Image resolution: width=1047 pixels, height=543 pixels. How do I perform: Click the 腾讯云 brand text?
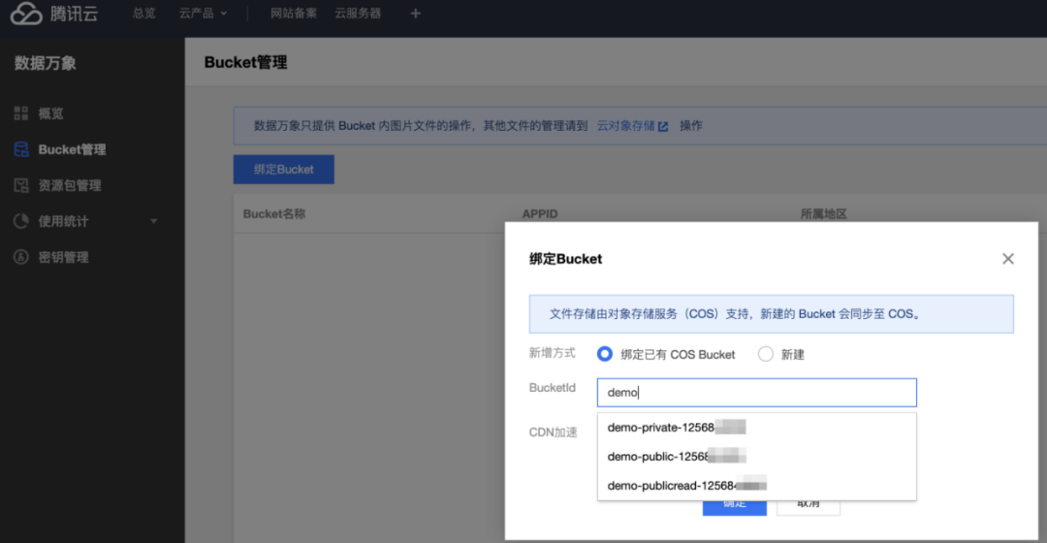point(74,14)
